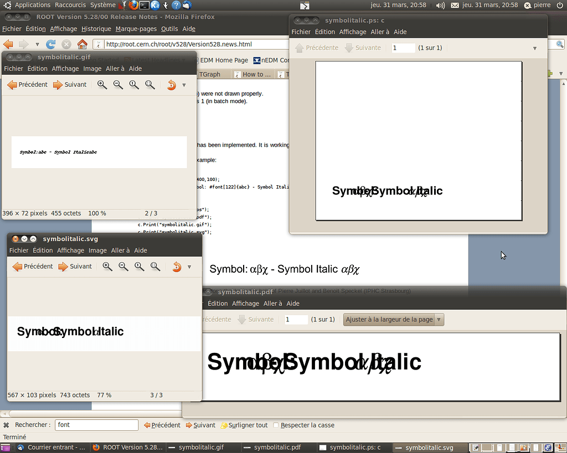Select the zoom out tool in symbolitalic.svg viewer
The width and height of the screenshot is (567, 453).
[x=122, y=266]
